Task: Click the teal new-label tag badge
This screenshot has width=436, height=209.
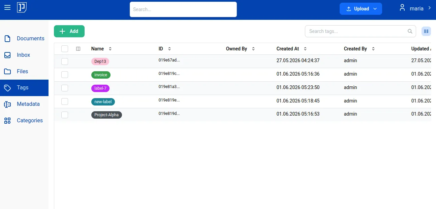Action: pyautogui.click(x=103, y=101)
